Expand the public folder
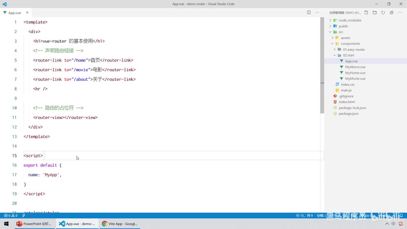This screenshot has width=407, height=229. [x=330, y=26]
